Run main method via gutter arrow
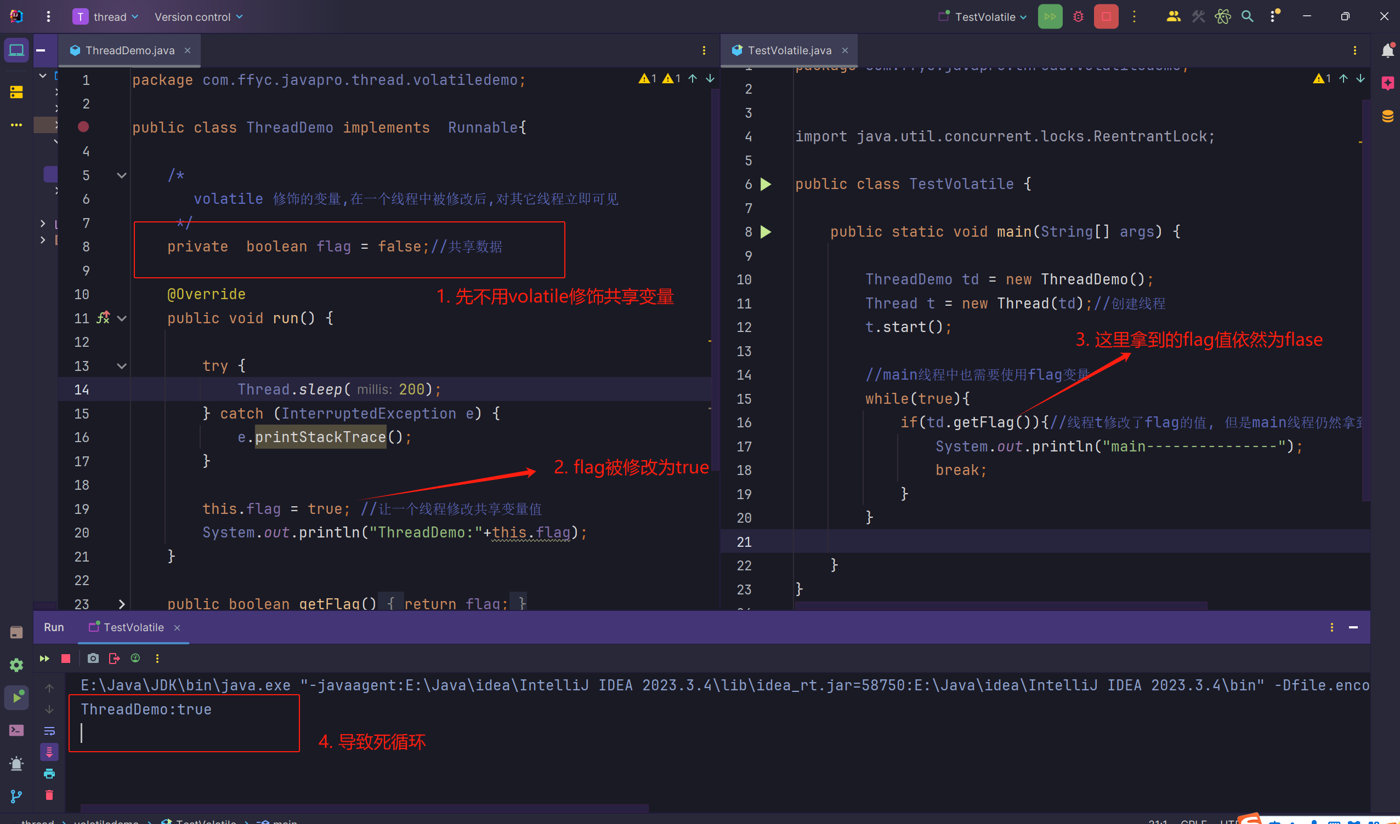Image resolution: width=1400 pixels, height=824 pixels. 766,232
